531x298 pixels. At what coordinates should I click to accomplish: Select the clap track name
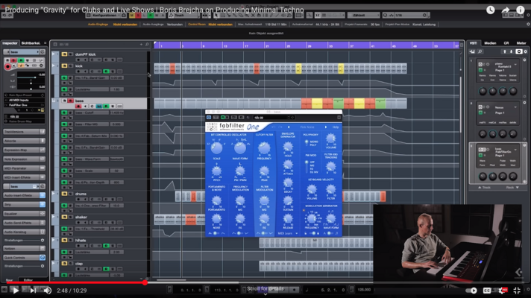click(79, 264)
